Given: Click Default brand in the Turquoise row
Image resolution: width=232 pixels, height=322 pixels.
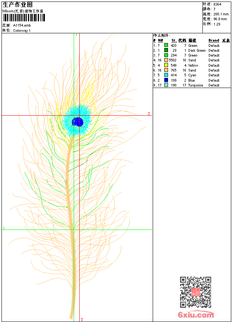Looking at the screenshot, I should 214,85.
